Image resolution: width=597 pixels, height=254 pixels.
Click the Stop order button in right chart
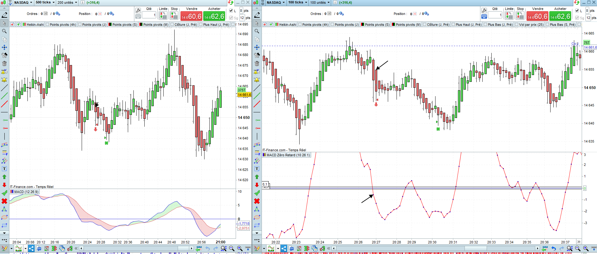pyautogui.click(x=520, y=15)
